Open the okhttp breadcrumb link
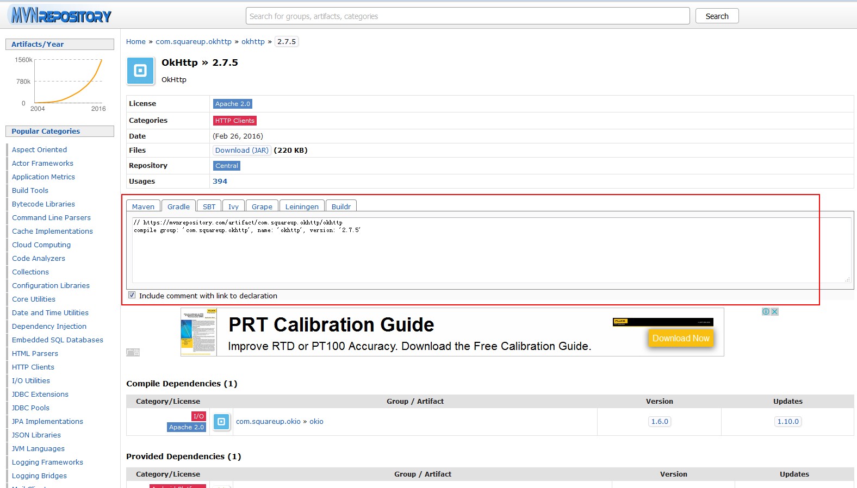 253,42
